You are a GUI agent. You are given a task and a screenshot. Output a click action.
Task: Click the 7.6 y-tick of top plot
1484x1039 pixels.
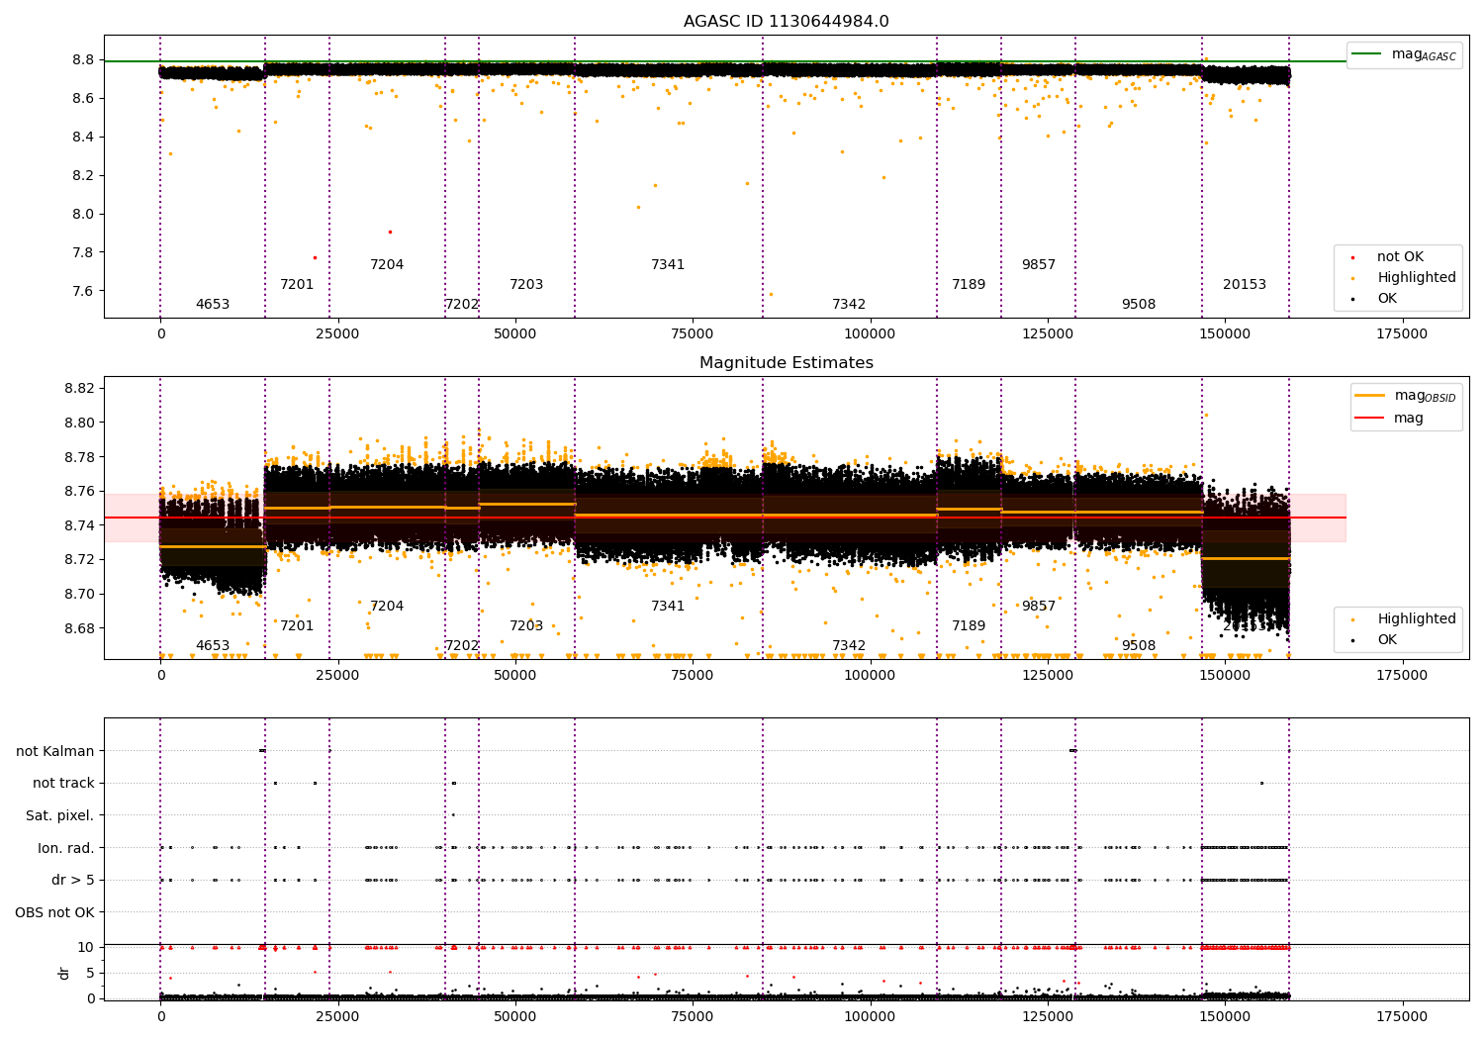point(83,292)
